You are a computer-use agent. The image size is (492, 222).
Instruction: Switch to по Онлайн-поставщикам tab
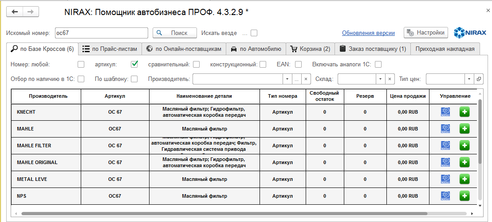point(184,49)
